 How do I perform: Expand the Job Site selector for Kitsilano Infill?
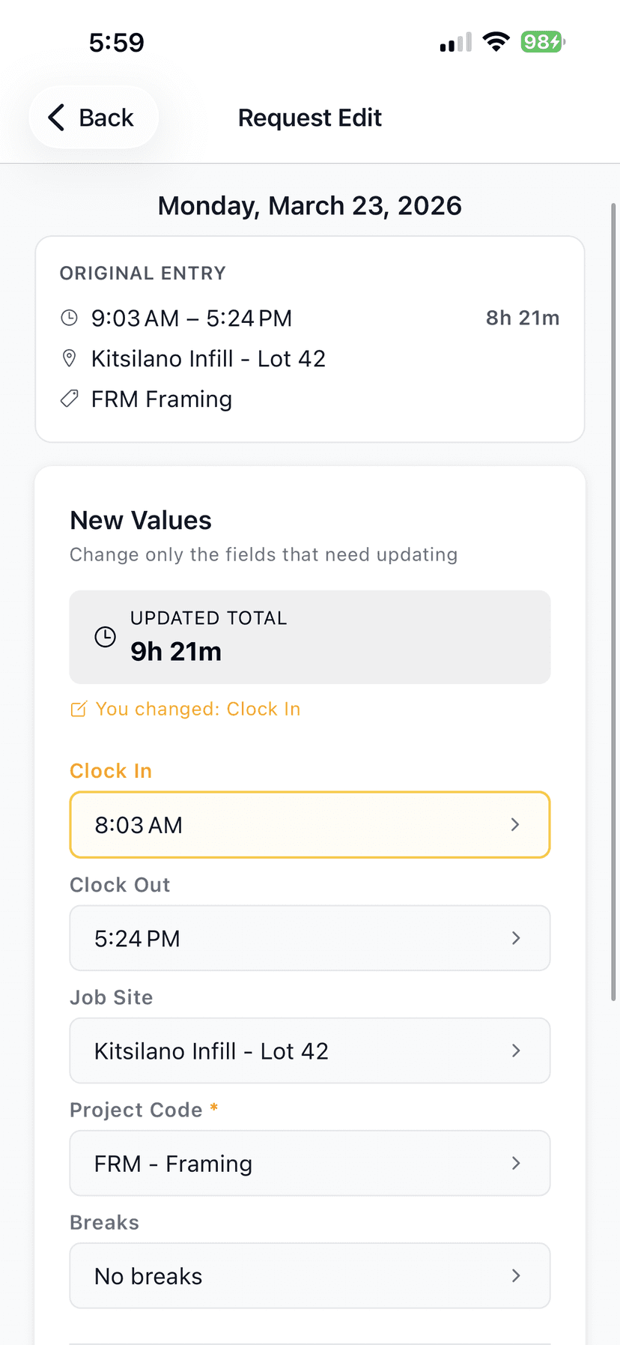click(310, 1051)
